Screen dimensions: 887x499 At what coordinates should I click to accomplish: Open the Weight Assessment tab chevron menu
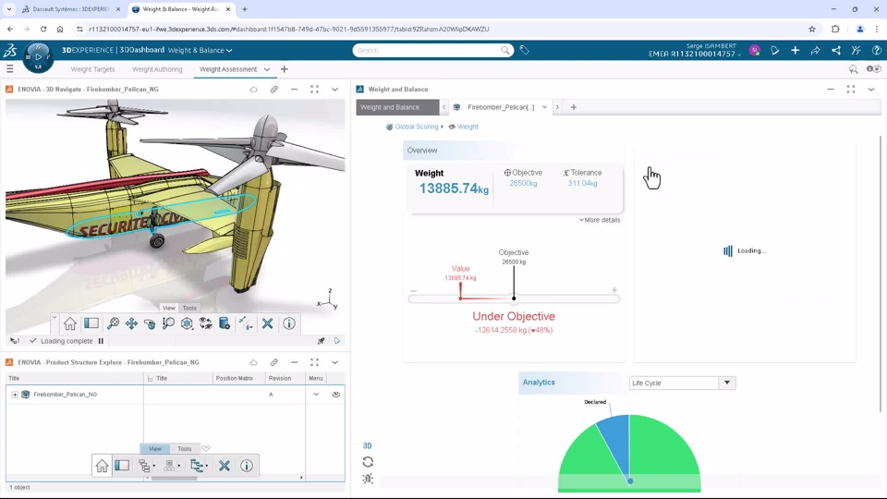point(266,69)
